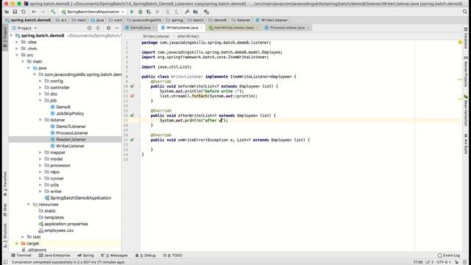This screenshot has height=265, width=471.
Task: Click the afterWrite() breadcrumb in editor
Action: pos(188,36)
